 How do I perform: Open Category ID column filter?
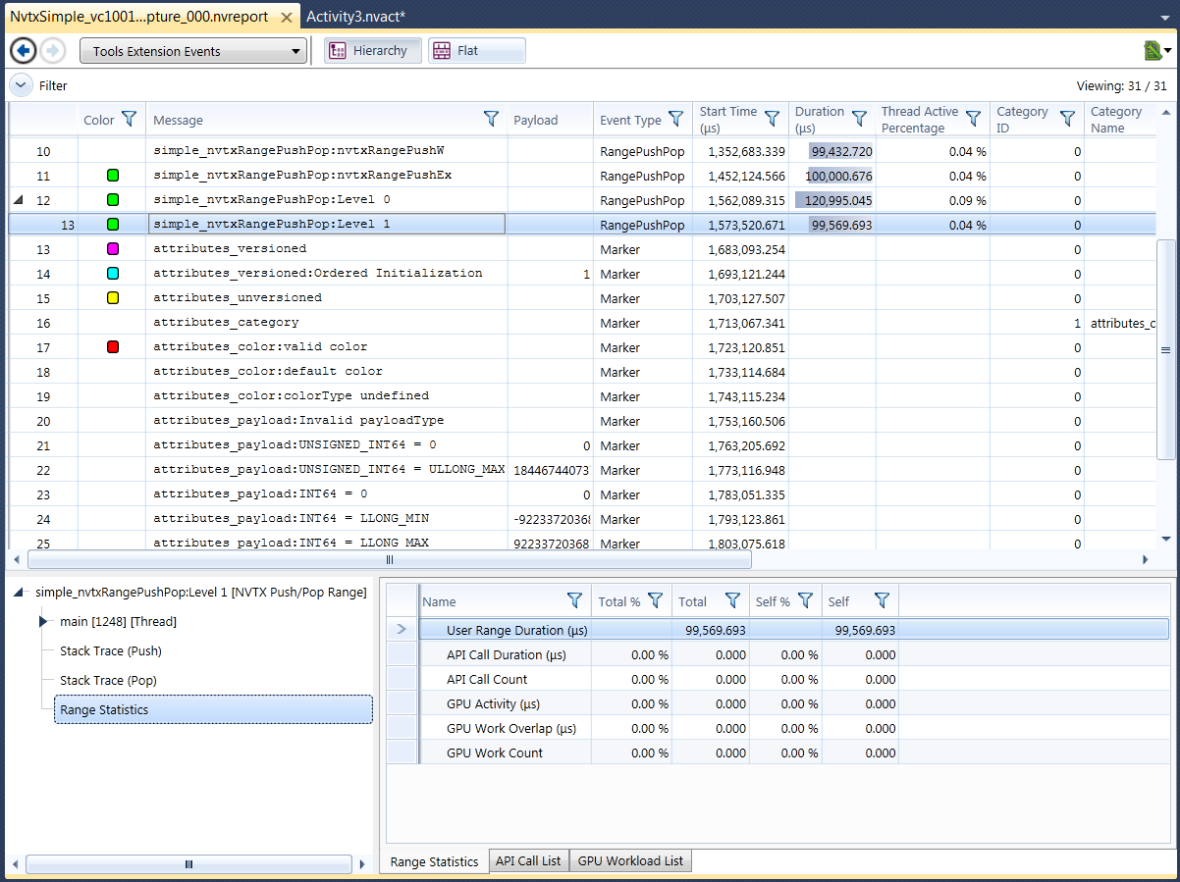click(1067, 120)
